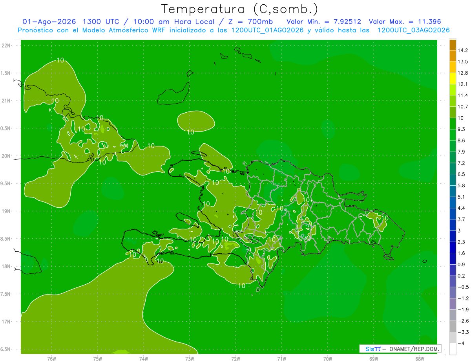Click the "5.1" value on color scale

461,197
